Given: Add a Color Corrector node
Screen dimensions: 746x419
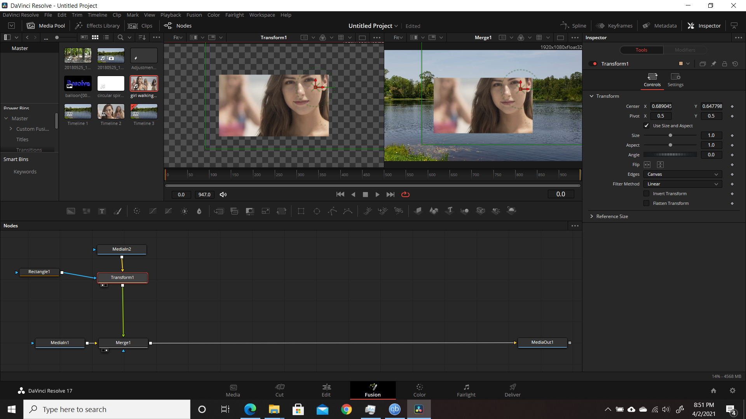Looking at the screenshot, I should pos(137,211).
